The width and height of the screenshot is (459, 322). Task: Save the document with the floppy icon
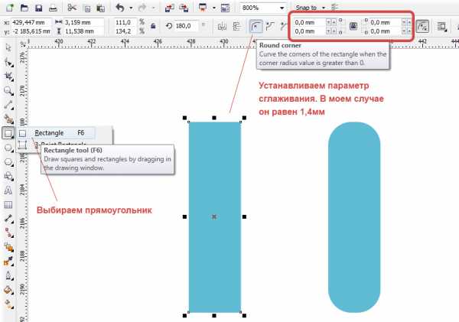[39, 8]
